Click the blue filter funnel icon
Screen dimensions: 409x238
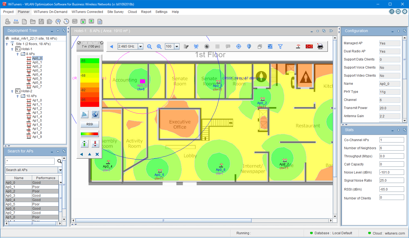280,46
